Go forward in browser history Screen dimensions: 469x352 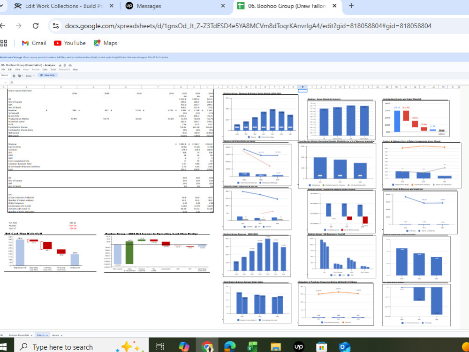19,26
